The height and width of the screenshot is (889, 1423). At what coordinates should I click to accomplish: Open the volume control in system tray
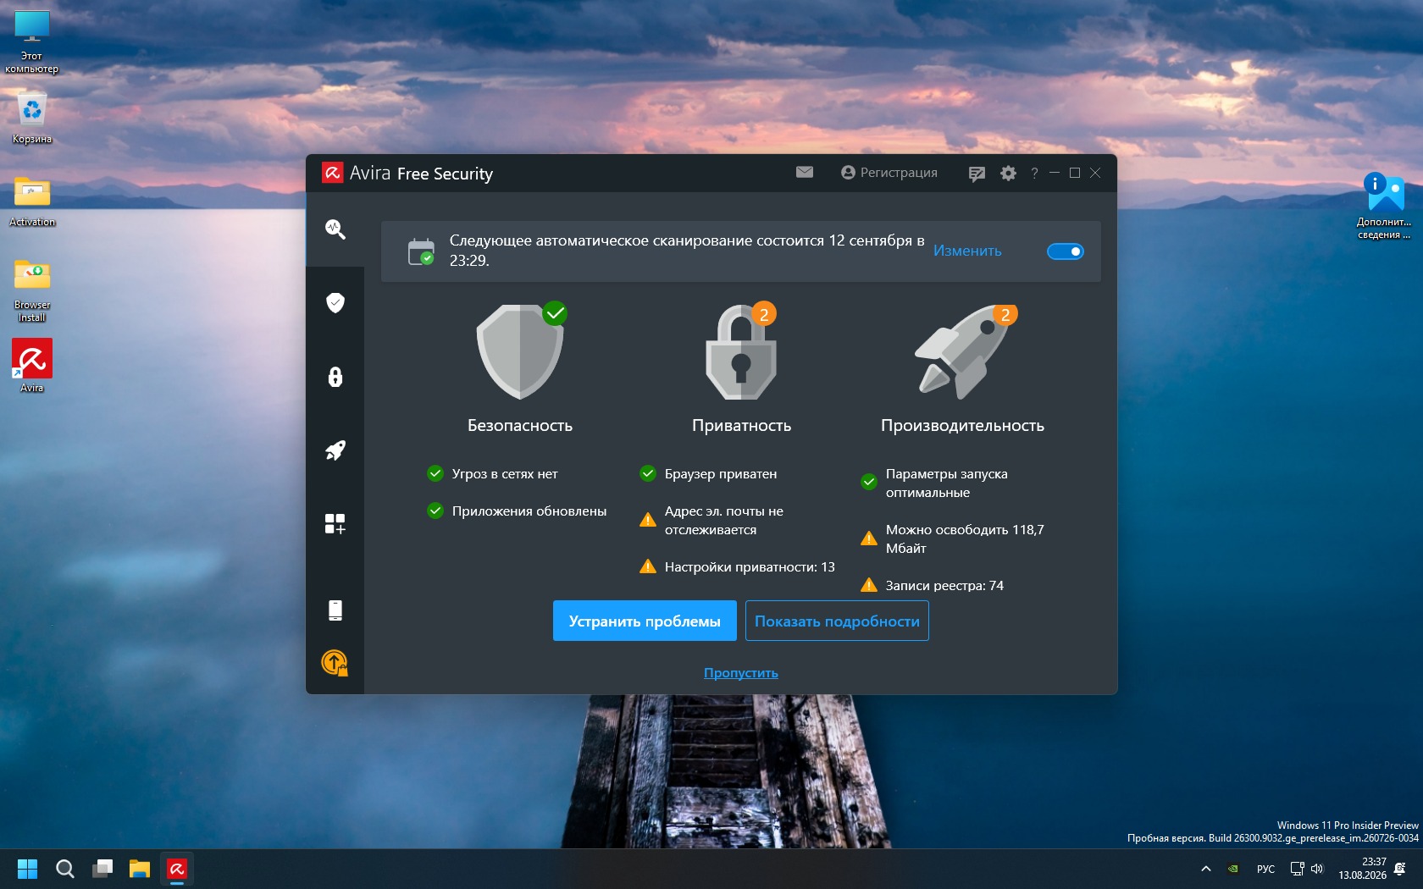(x=1317, y=869)
